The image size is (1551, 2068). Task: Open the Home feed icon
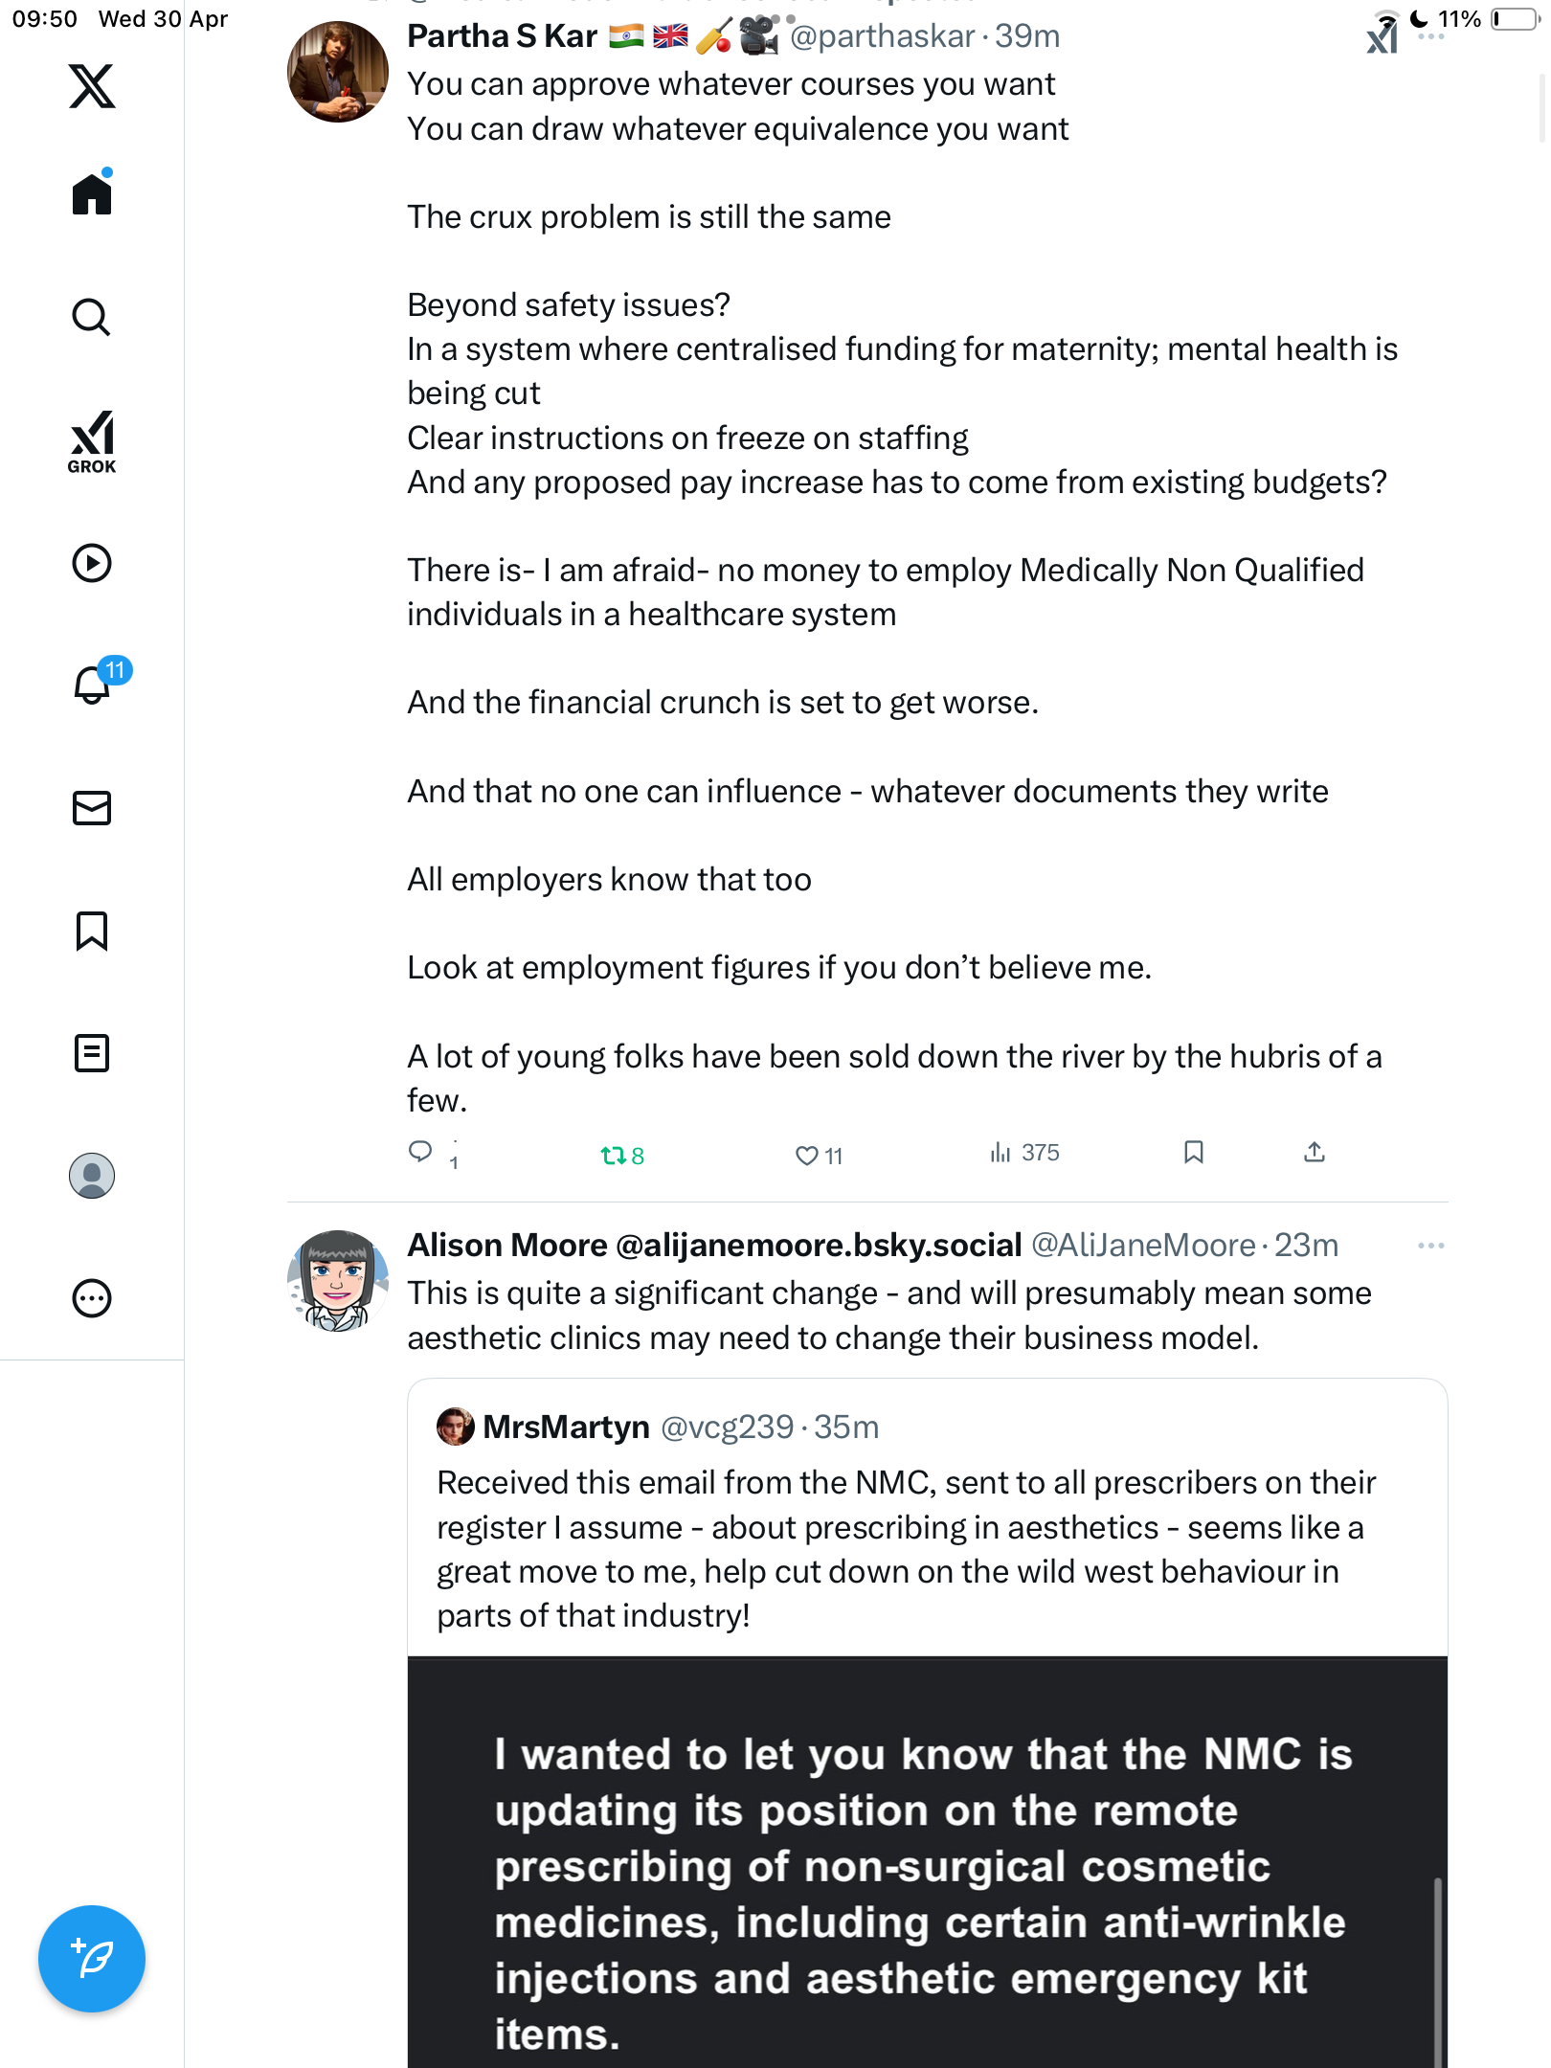pos(92,192)
